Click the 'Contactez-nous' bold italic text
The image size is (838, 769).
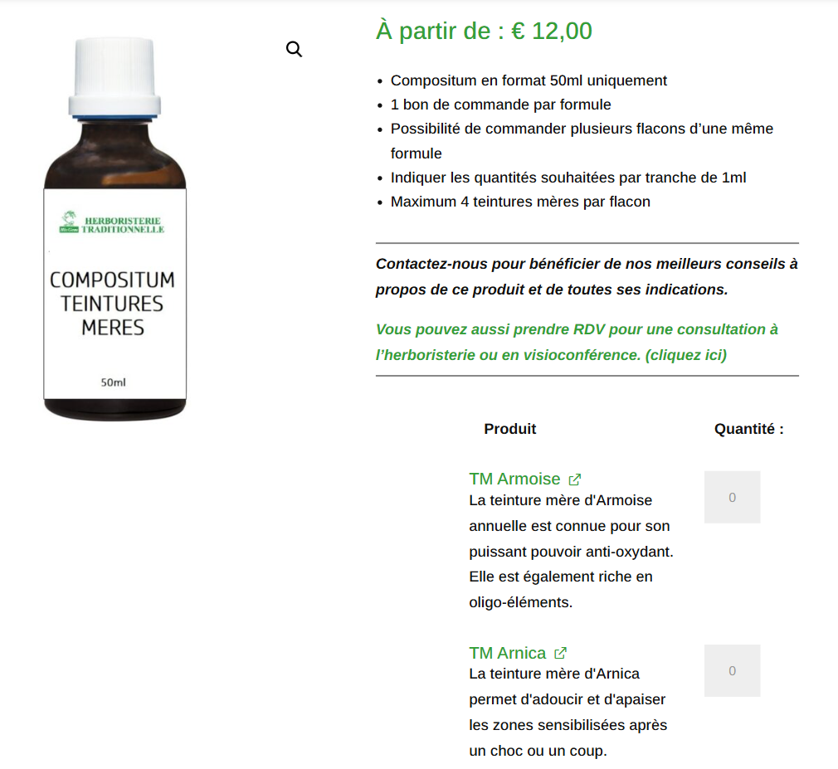[587, 276]
